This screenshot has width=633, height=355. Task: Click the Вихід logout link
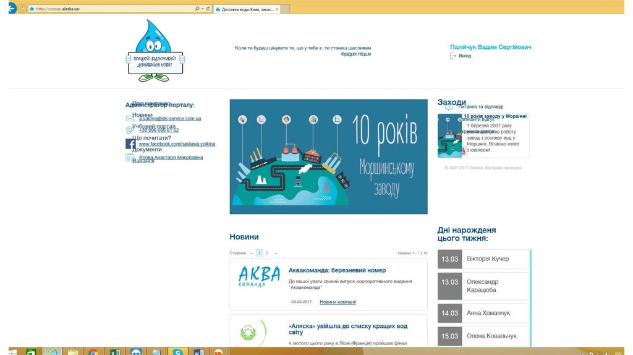[x=464, y=56]
